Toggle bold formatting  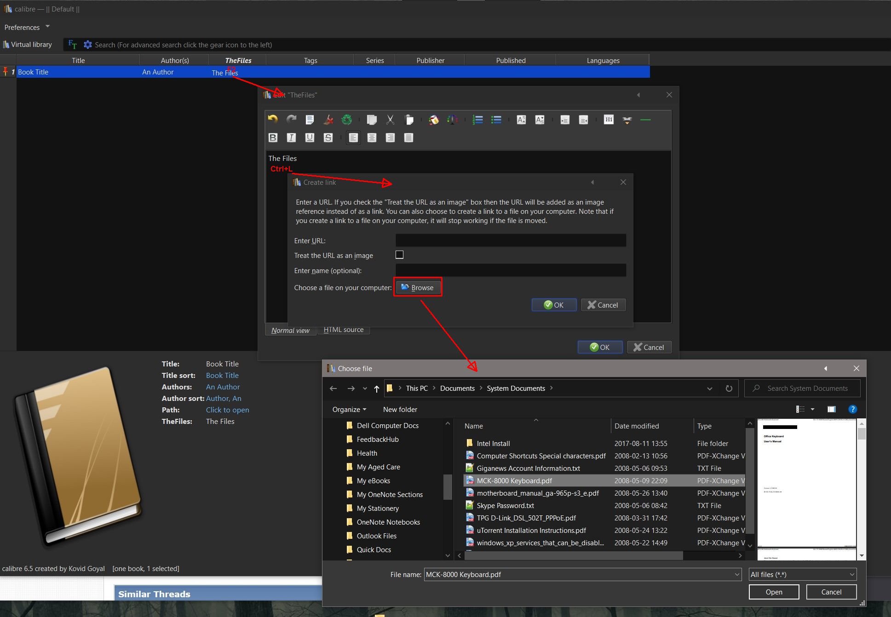[x=273, y=137]
